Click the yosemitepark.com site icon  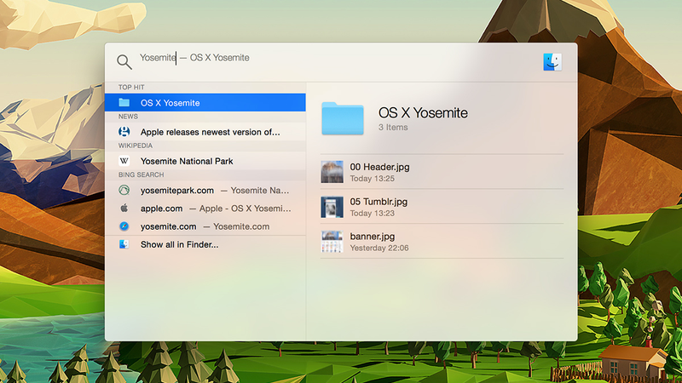click(124, 190)
